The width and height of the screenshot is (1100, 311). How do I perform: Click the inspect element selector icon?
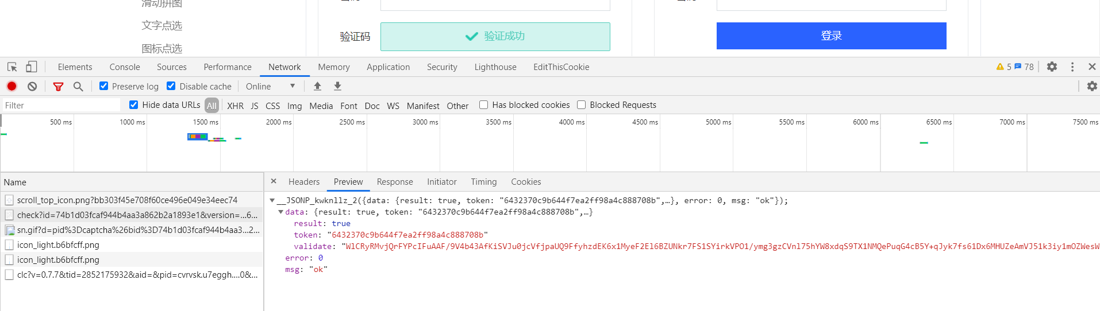[x=12, y=67]
